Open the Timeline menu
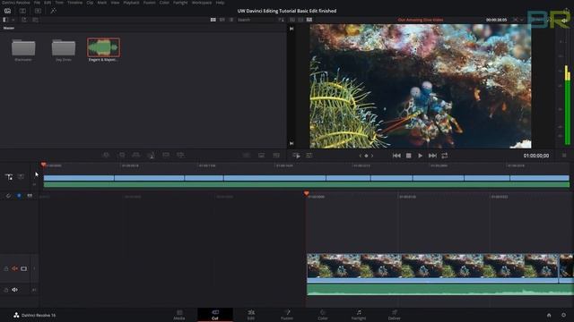This screenshot has height=322, width=574. [x=74, y=3]
